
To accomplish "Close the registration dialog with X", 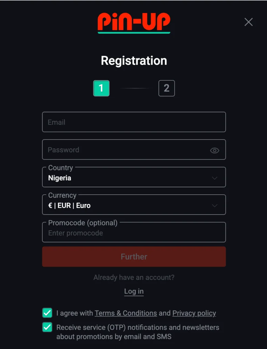I will [249, 22].
